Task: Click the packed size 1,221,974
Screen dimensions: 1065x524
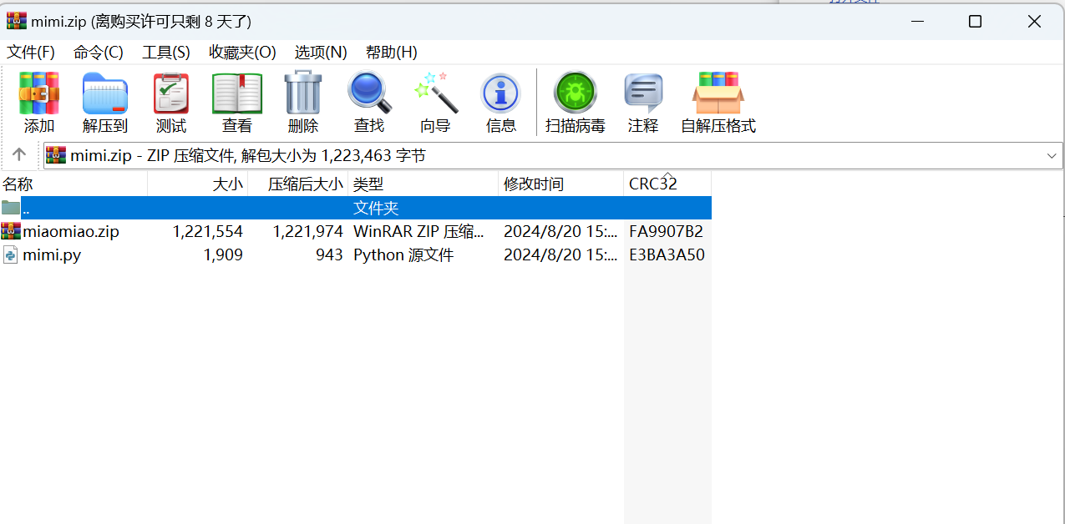Action: pos(307,231)
